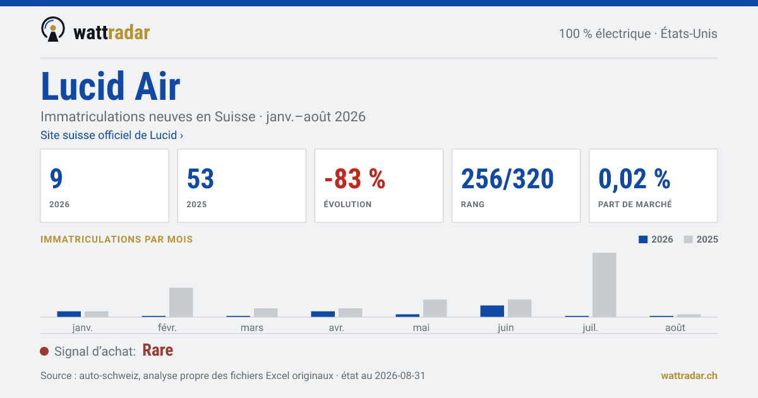Screen dimensions: 758x398
Task: Click the 'févr.' month label
Action: 167,327
